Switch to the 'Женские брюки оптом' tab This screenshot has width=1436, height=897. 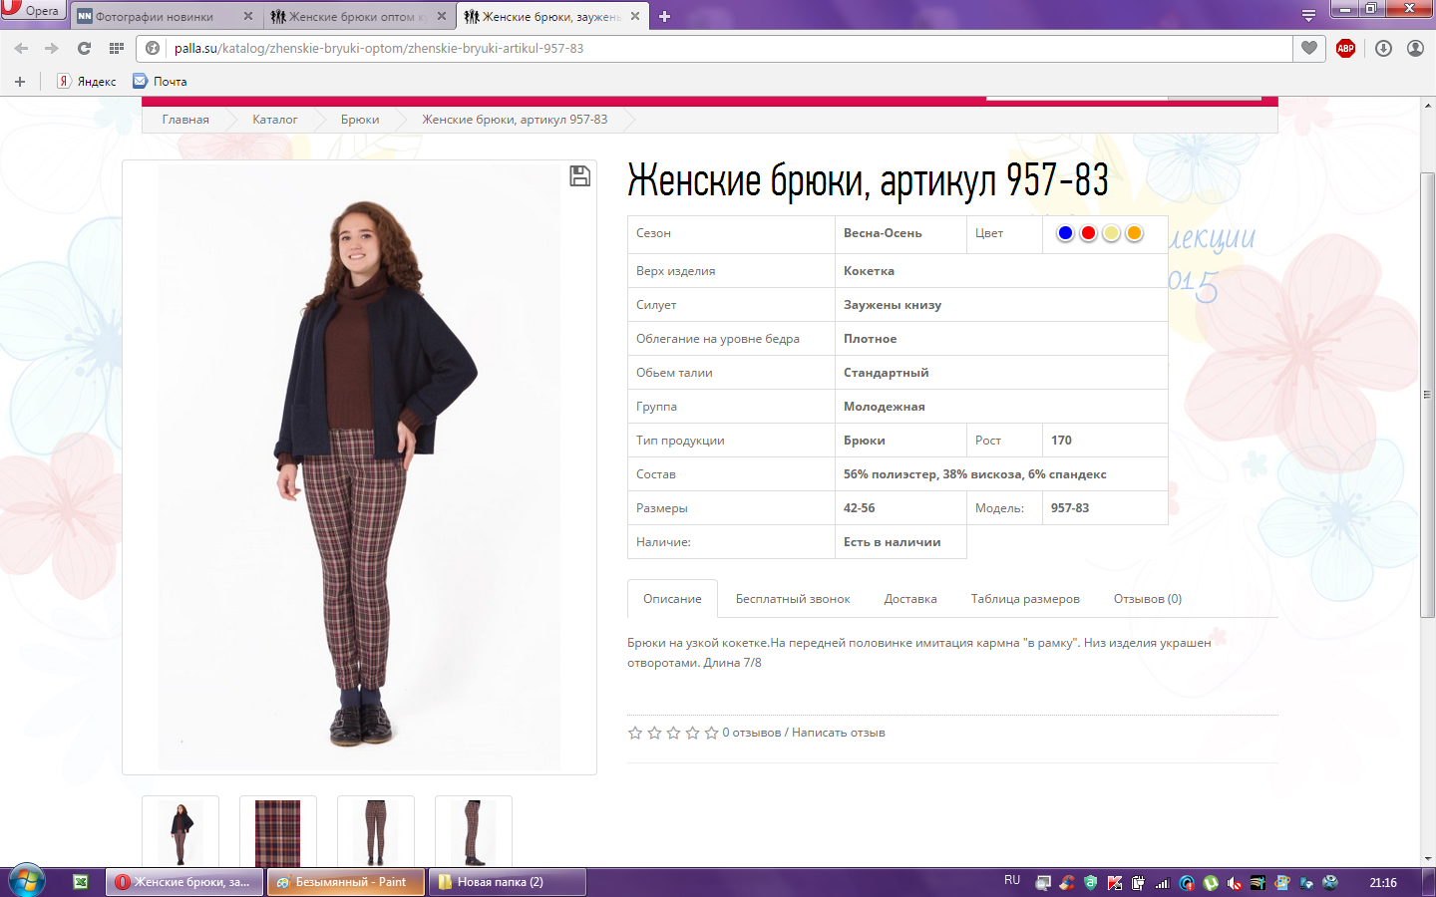(x=359, y=17)
